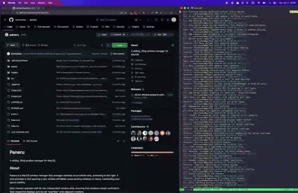Expand the main branch dropdown
298x193 pixels.
[x=12, y=45]
